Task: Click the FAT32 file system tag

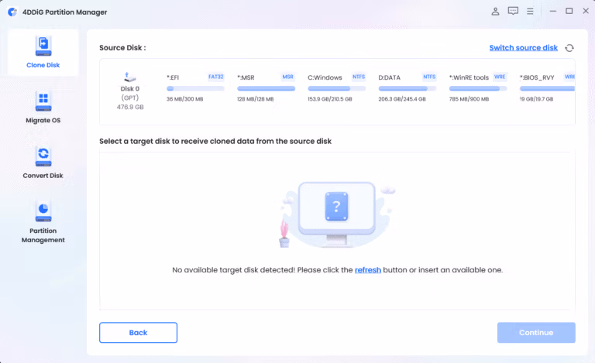Action: pyautogui.click(x=216, y=77)
